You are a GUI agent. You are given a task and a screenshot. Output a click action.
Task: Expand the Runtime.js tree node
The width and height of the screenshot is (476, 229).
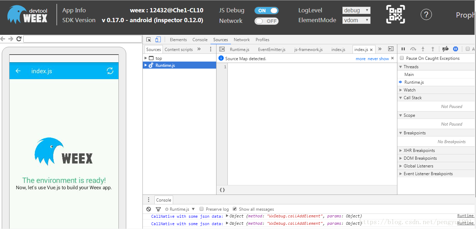[x=146, y=65]
